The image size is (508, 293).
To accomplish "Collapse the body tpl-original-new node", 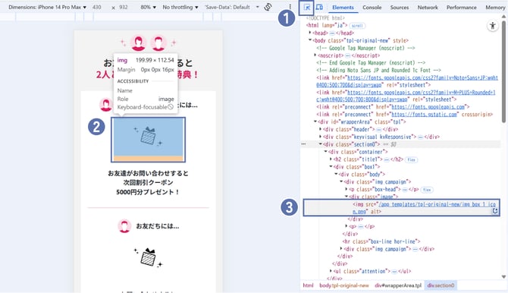I will [x=310, y=40].
